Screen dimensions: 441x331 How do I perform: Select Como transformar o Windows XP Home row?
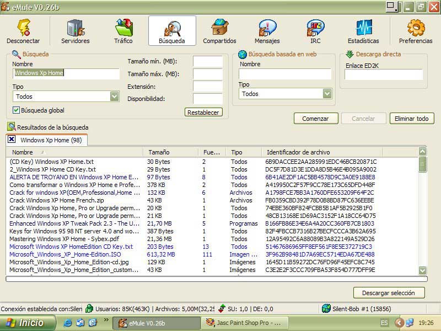click(x=212, y=185)
